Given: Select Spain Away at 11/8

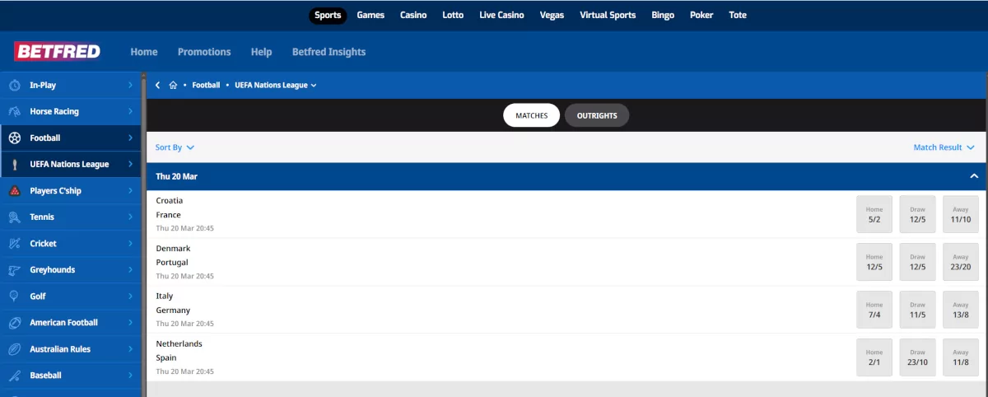Looking at the screenshot, I should point(961,357).
